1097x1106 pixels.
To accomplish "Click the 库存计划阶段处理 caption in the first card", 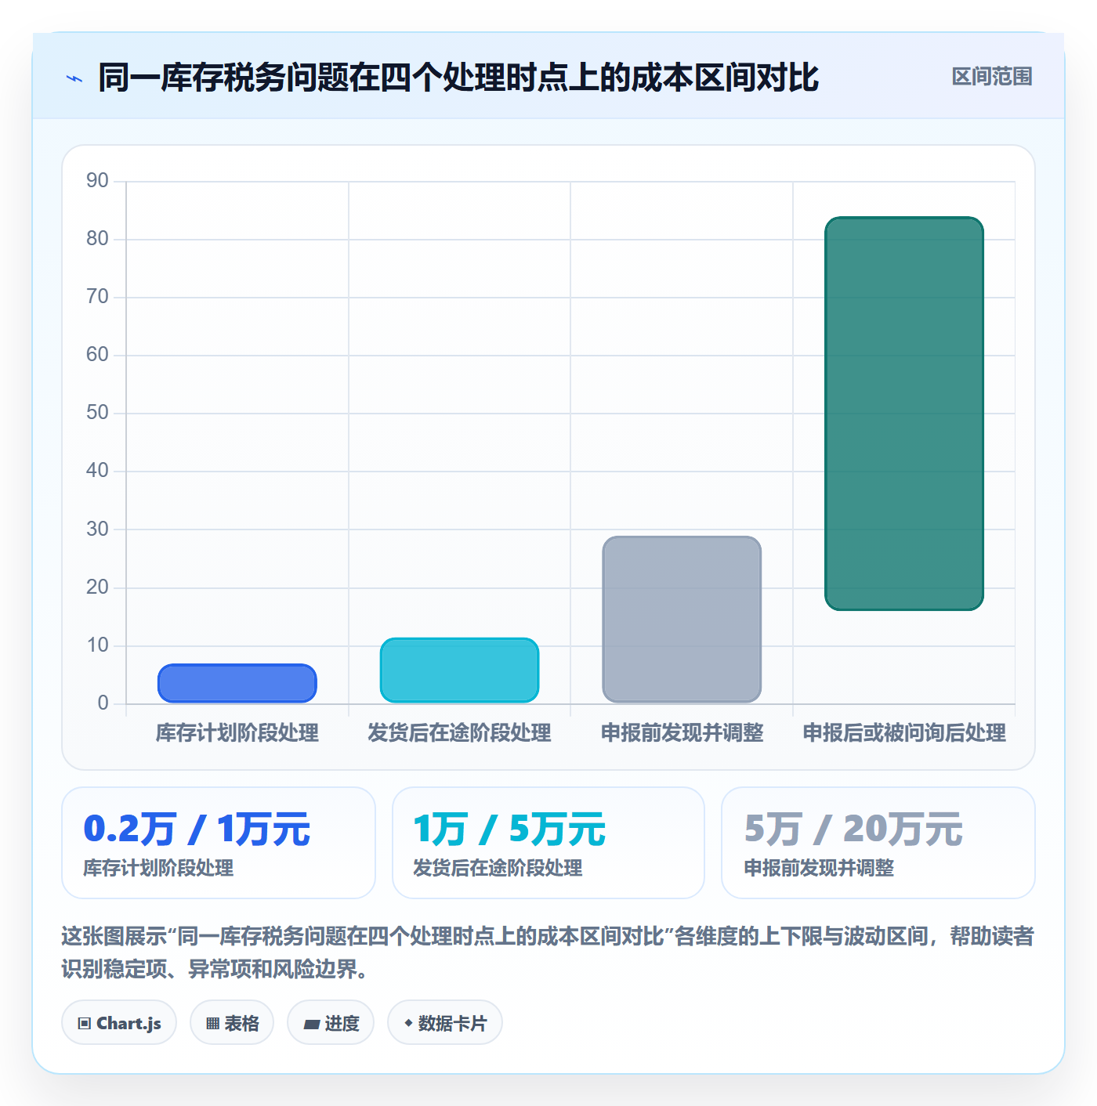I will [158, 868].
